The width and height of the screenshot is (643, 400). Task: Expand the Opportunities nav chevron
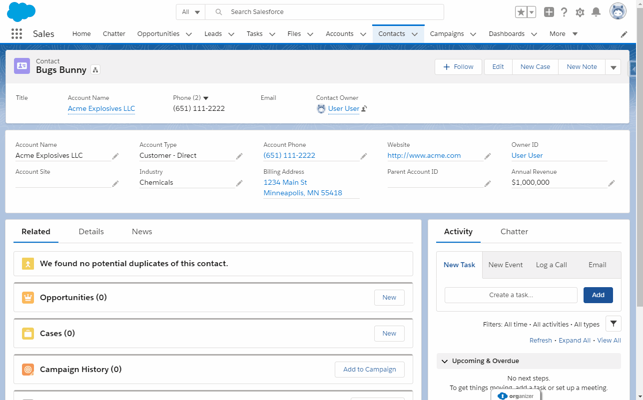(189, 34)
